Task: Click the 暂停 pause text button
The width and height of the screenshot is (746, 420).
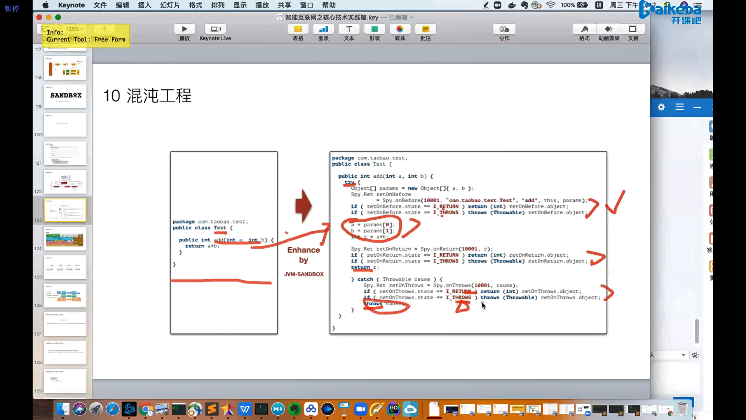Action: click(x=12, y=9)
